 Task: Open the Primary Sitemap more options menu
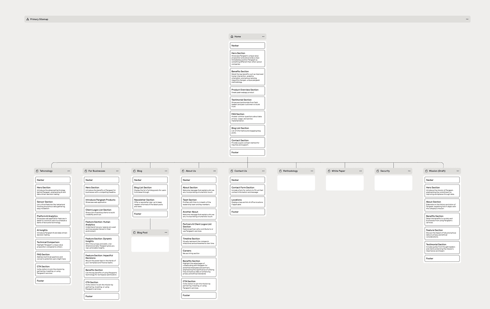(467, 19)
